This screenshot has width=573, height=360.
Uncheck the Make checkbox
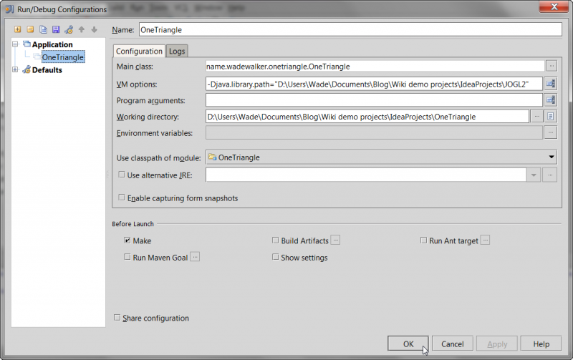(x=127, y=240)
